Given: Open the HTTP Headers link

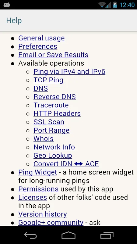Looking at the screenshot, I should coord(57,113).
